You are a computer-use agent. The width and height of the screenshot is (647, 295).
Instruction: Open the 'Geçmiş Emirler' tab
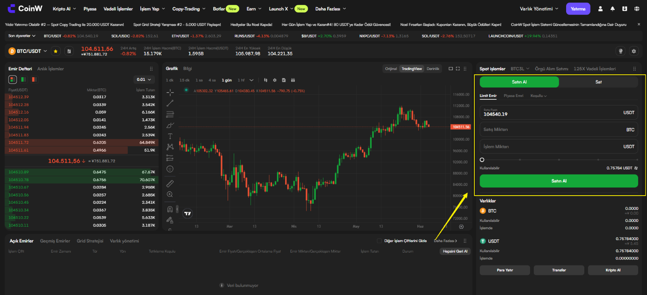55,241
